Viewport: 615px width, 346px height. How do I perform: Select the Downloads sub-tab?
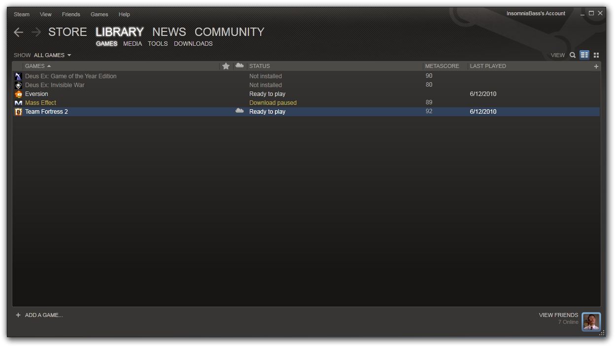[x=193, y=44]
